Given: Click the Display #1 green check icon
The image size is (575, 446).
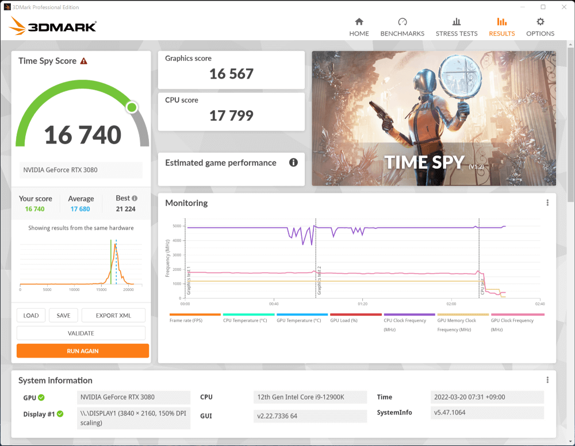Looking at the screenshot, I should [60, 414].
